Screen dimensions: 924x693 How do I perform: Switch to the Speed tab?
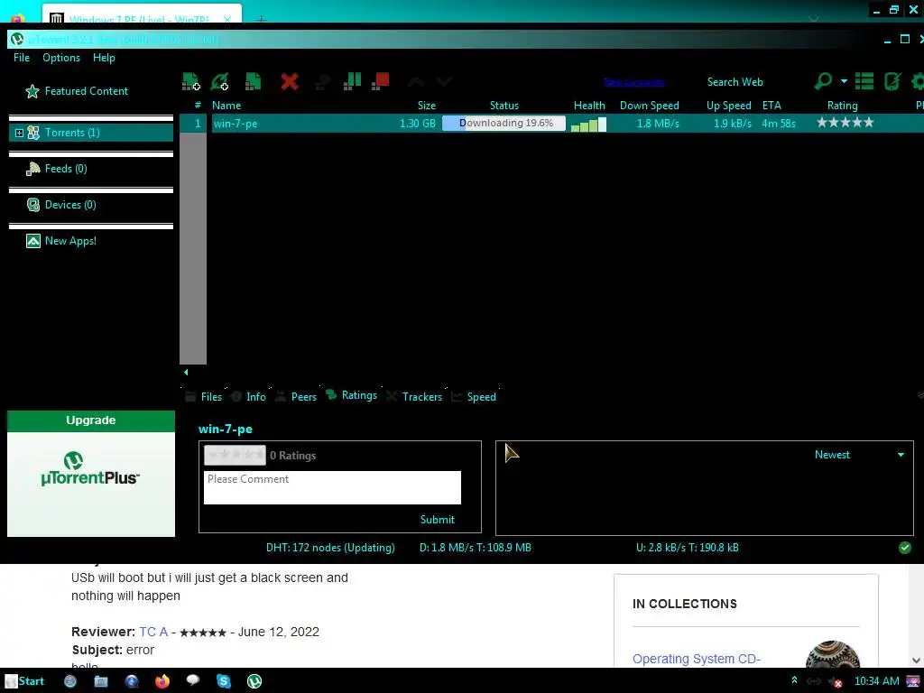(x=473, y=397)
